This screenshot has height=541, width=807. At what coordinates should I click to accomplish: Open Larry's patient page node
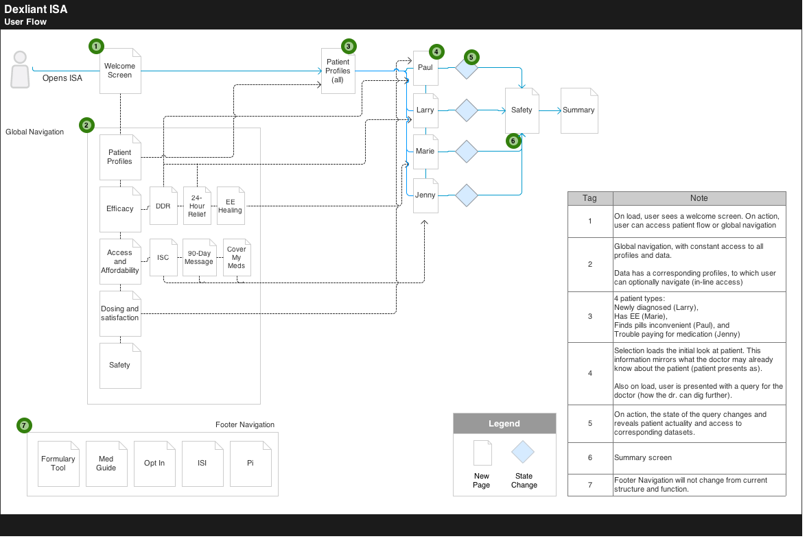click(x=425, y=110)
